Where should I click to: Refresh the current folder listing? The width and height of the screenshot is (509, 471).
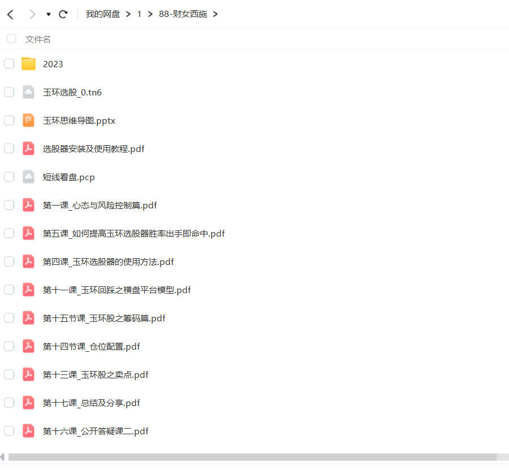tap(63, 14)
